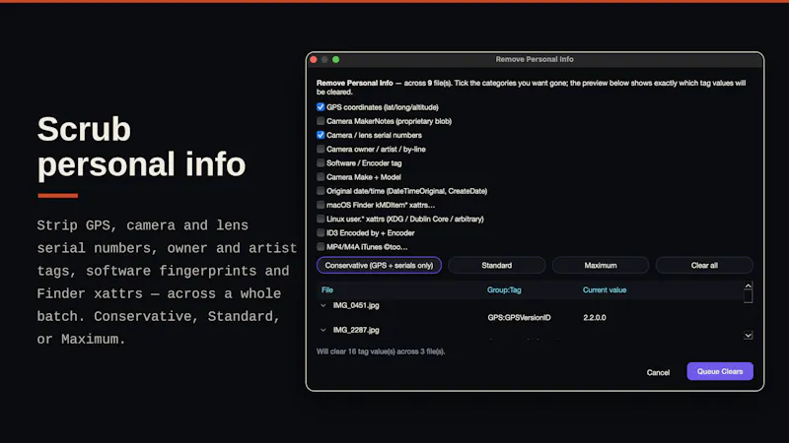
Task: Sort by the Group:Tag column header
Action: (x=504, y=289)
